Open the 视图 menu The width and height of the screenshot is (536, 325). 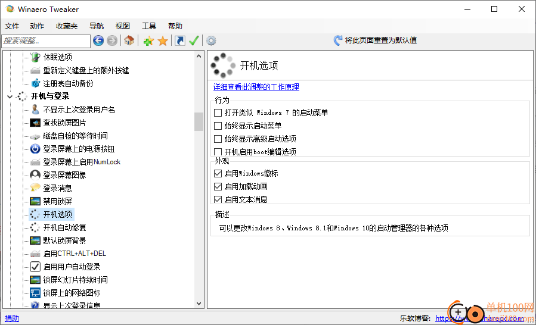123,26
